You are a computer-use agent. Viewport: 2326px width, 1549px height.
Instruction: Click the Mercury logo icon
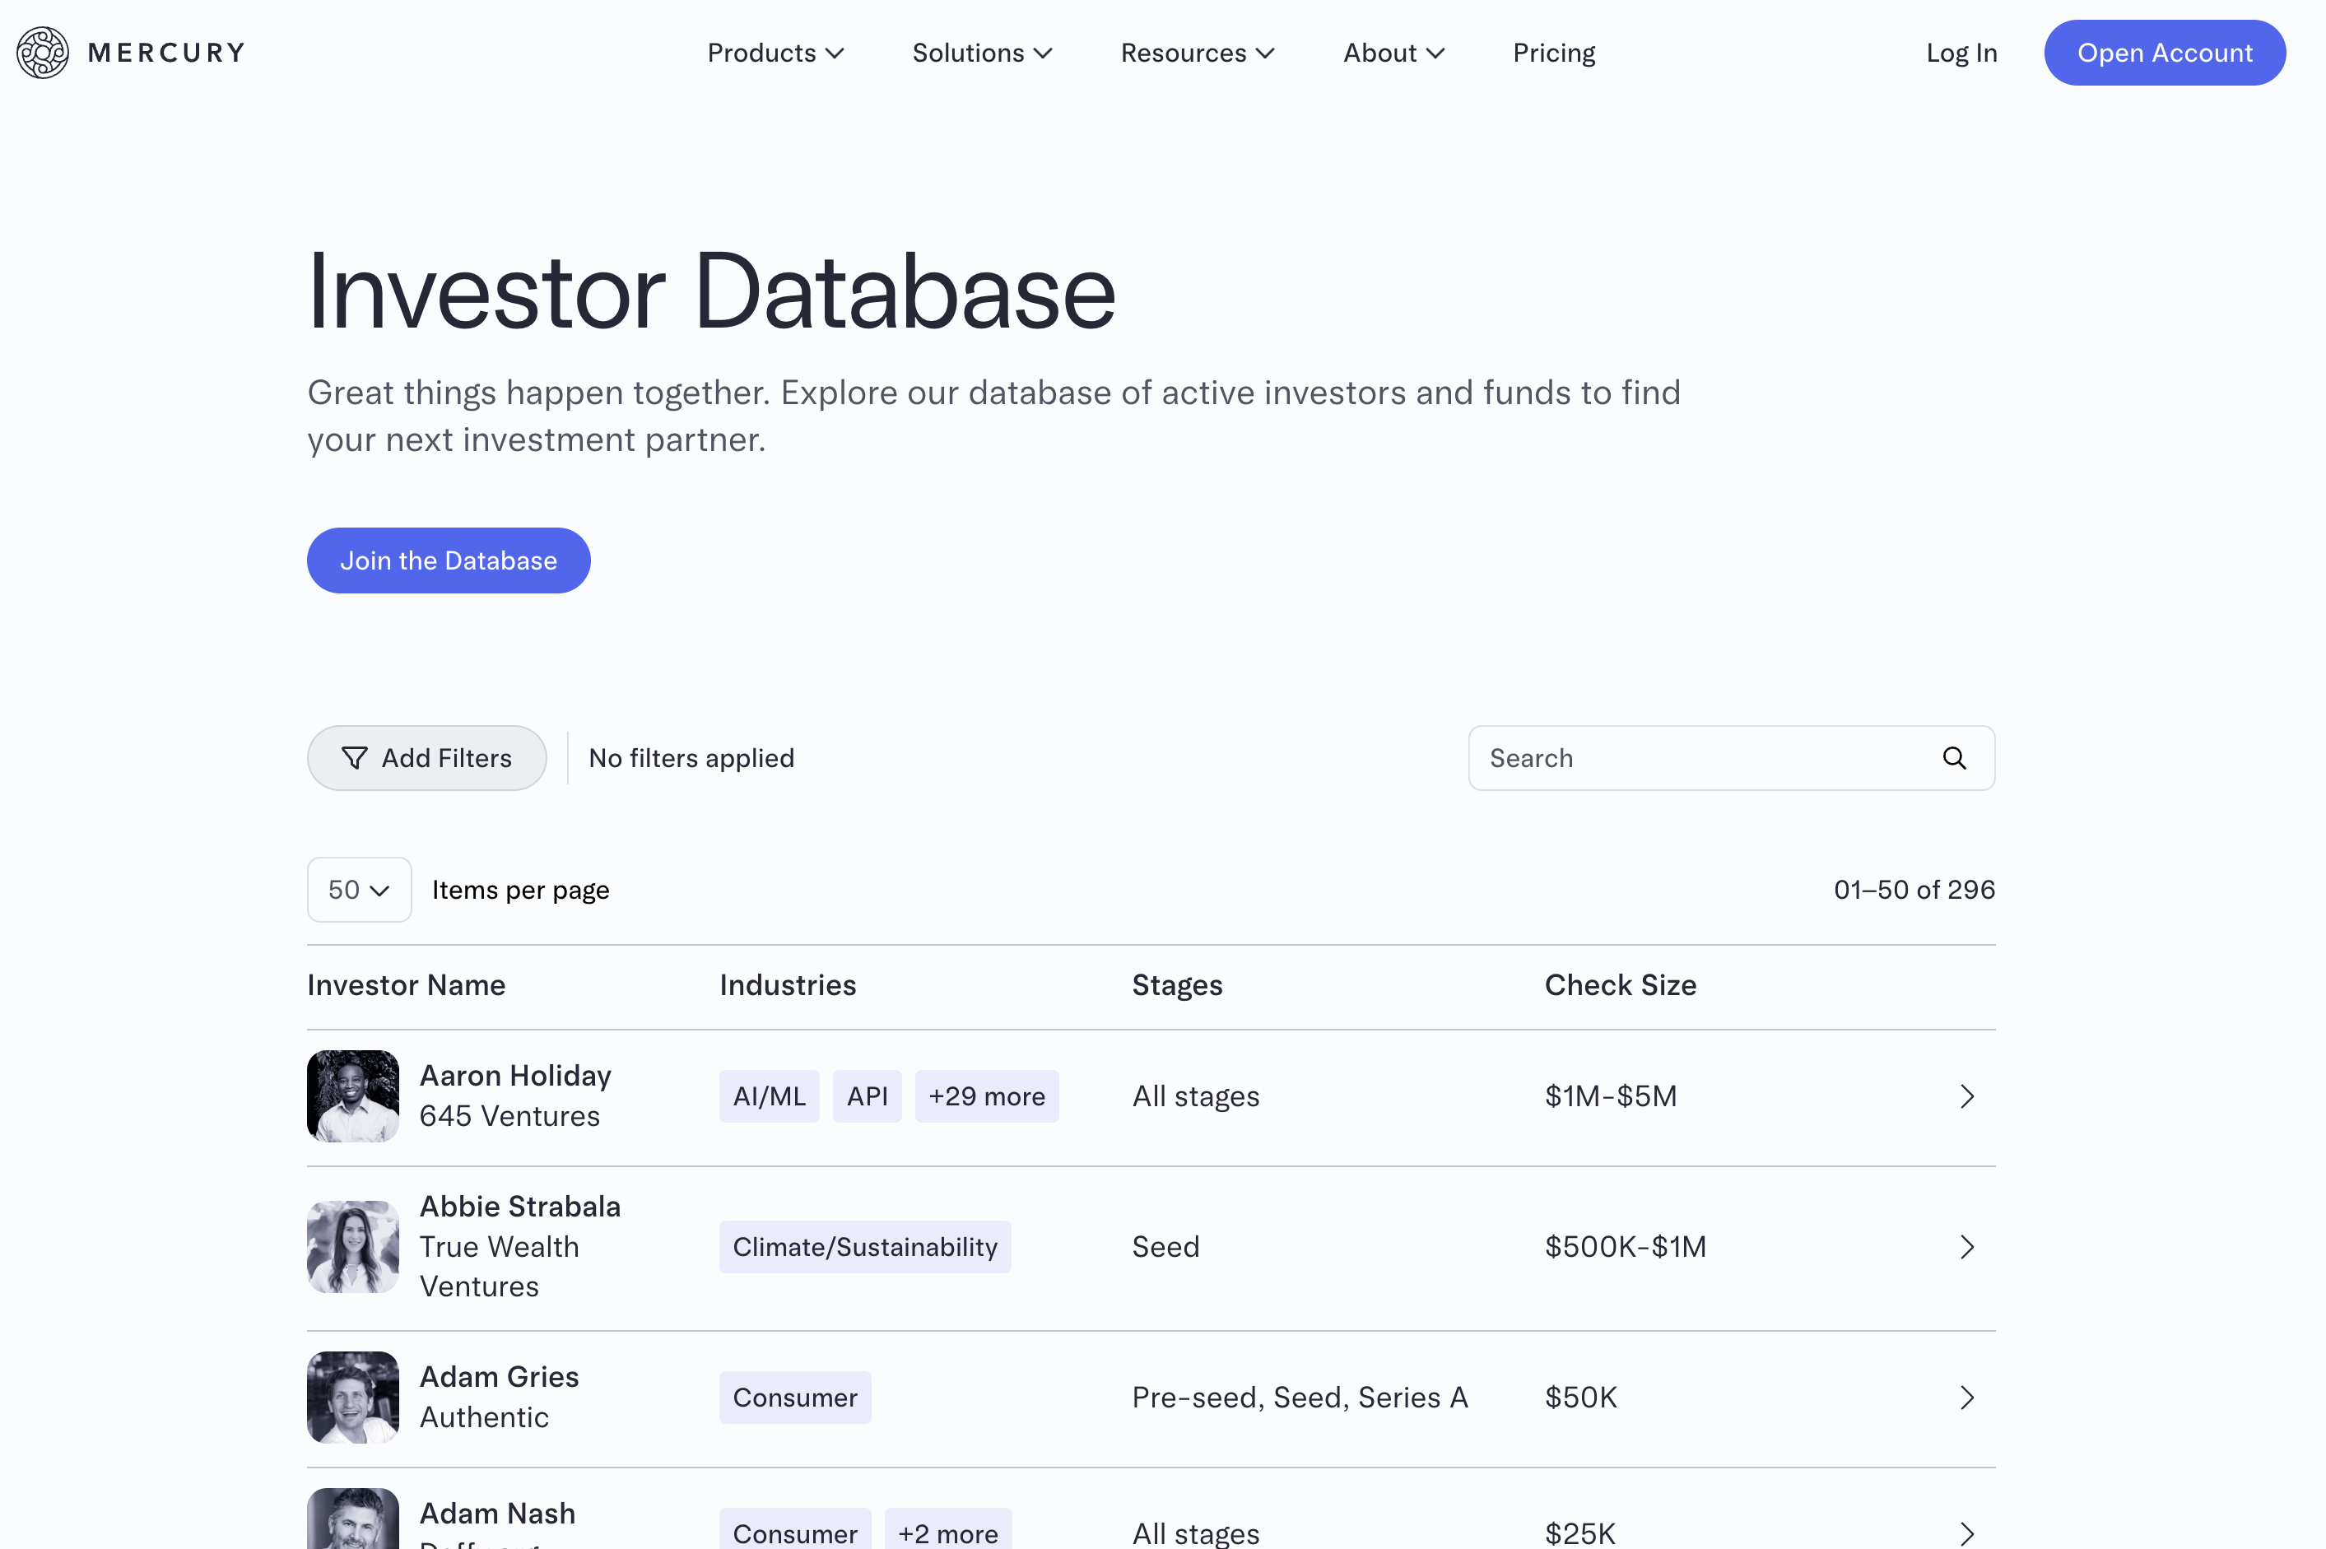(43, 53)
